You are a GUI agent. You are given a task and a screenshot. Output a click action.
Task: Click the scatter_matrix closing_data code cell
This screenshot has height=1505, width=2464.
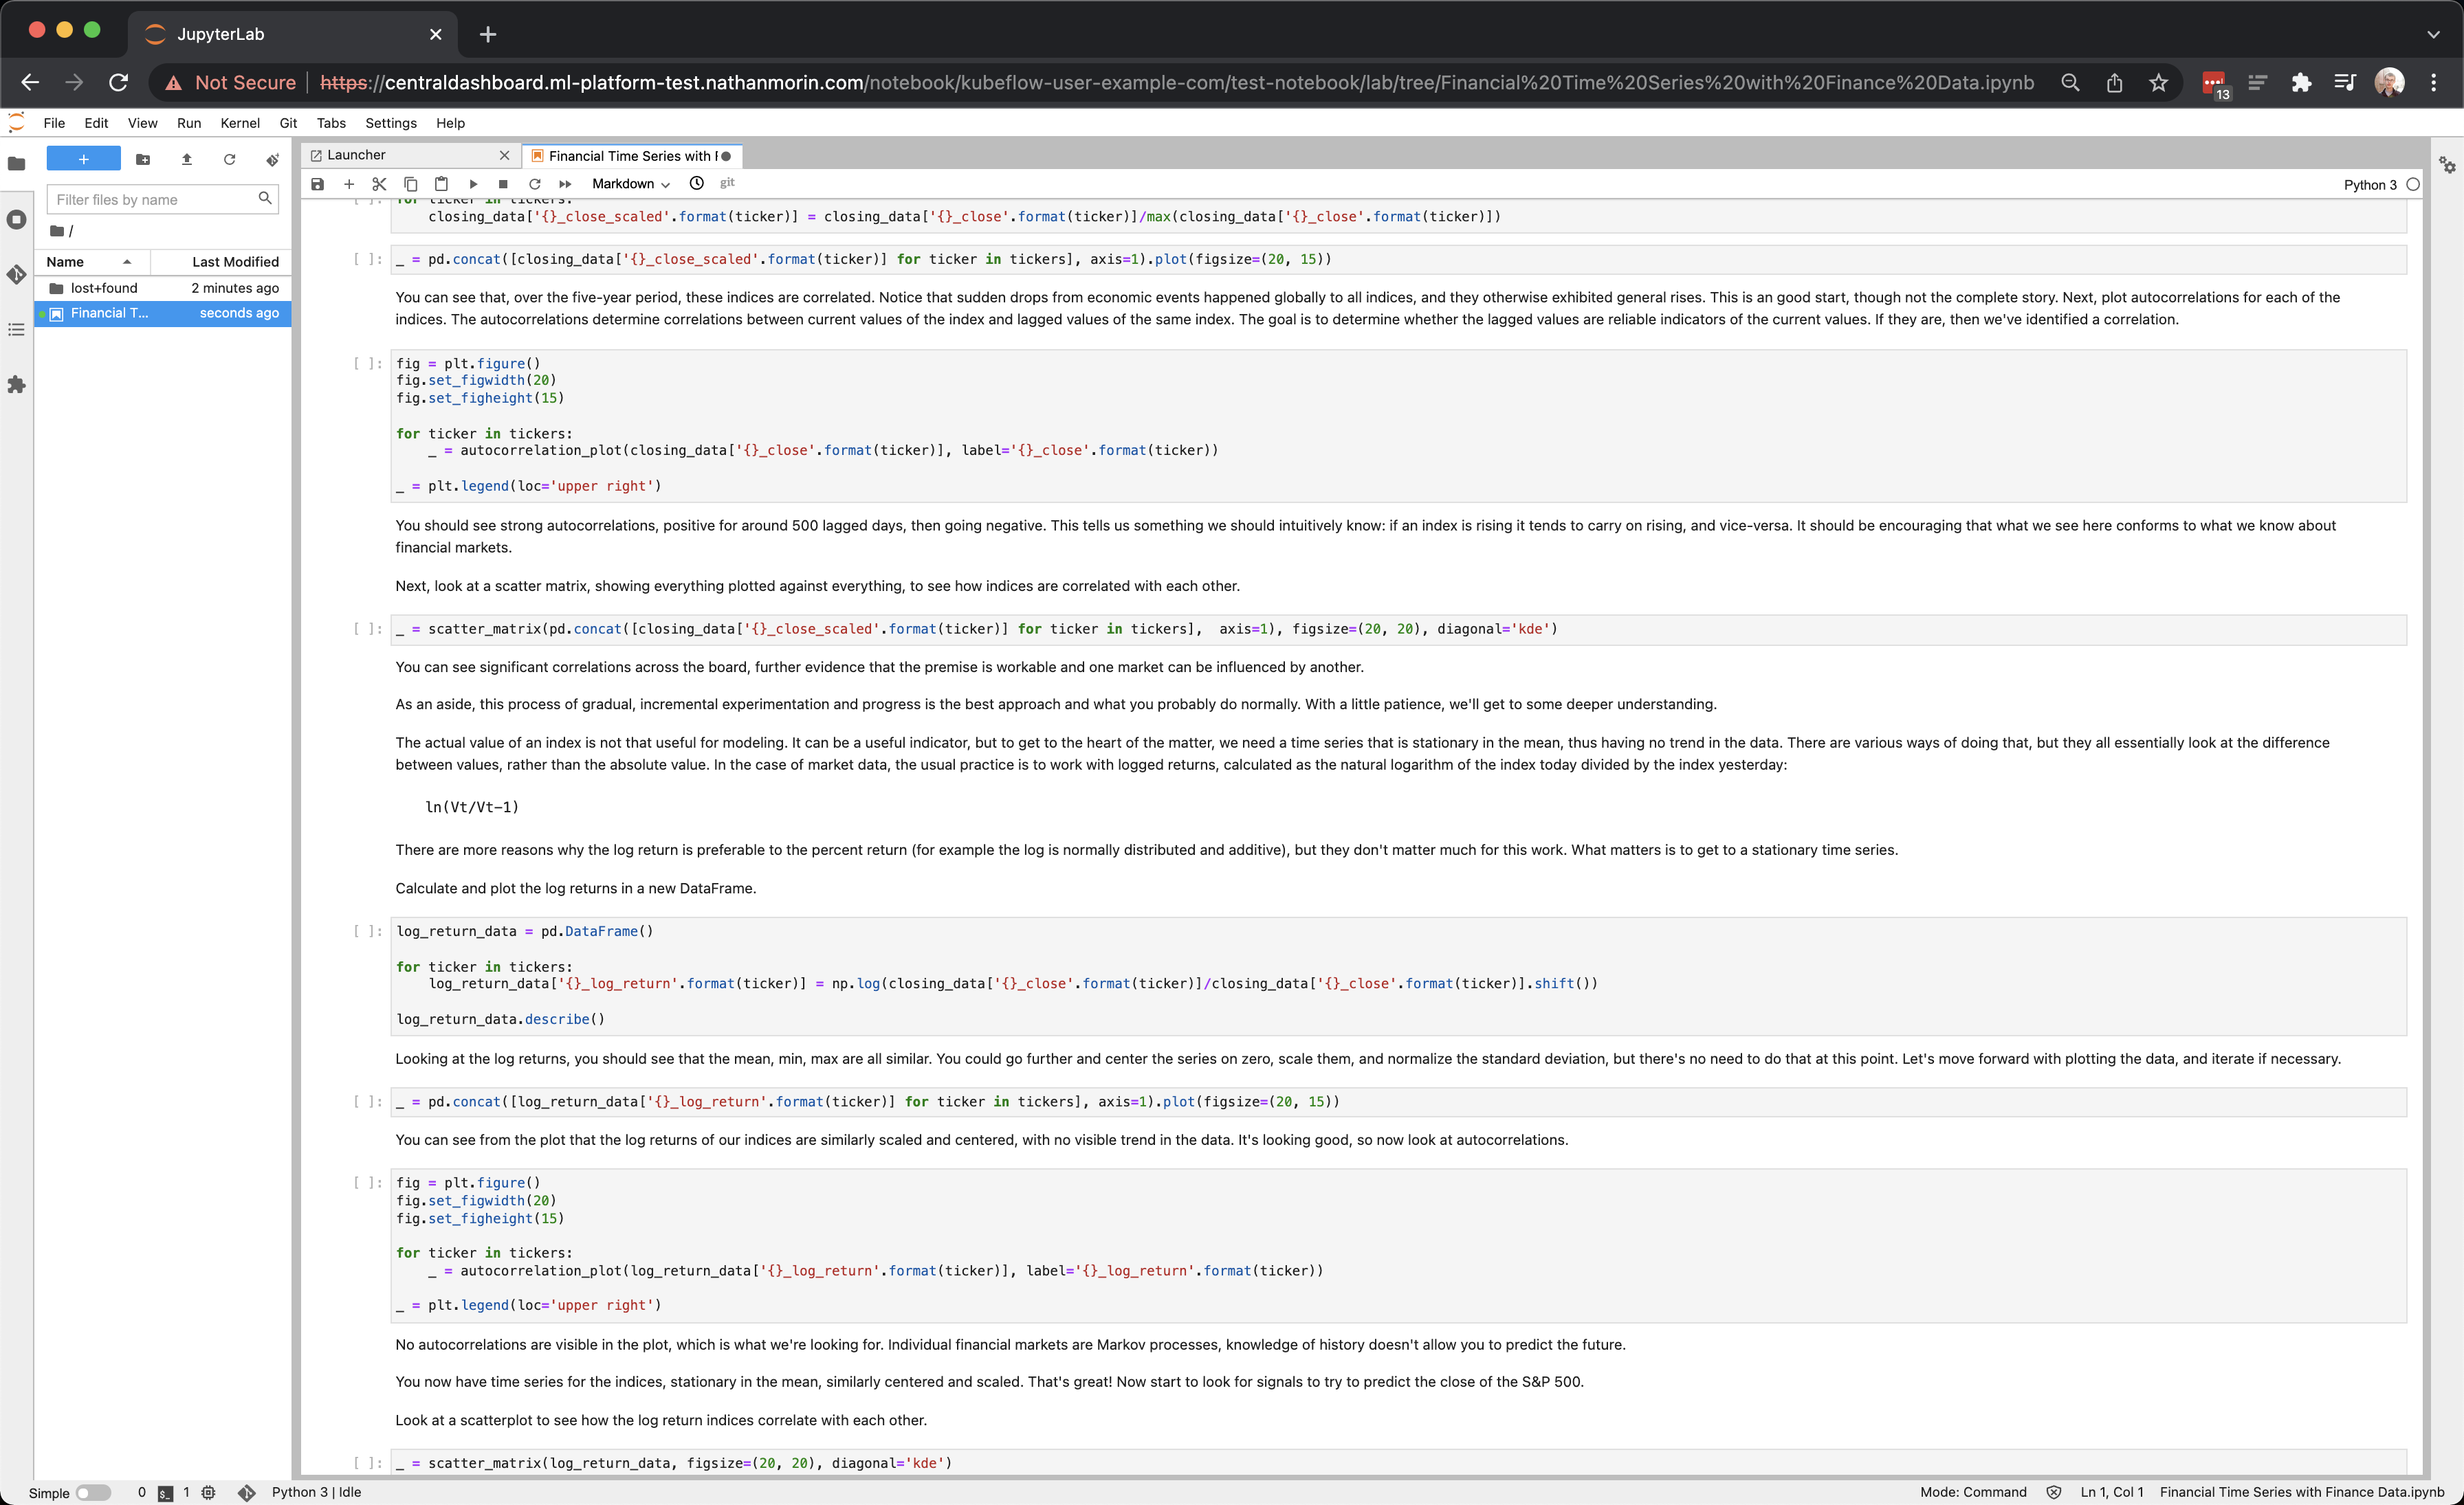[1398, 629]
